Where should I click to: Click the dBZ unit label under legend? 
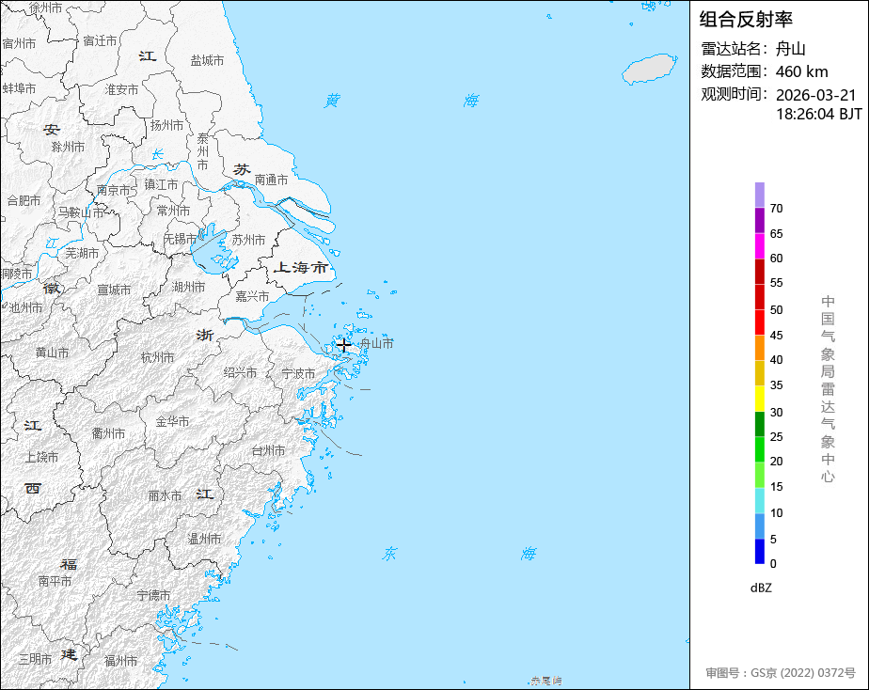[x=761, y=588]
